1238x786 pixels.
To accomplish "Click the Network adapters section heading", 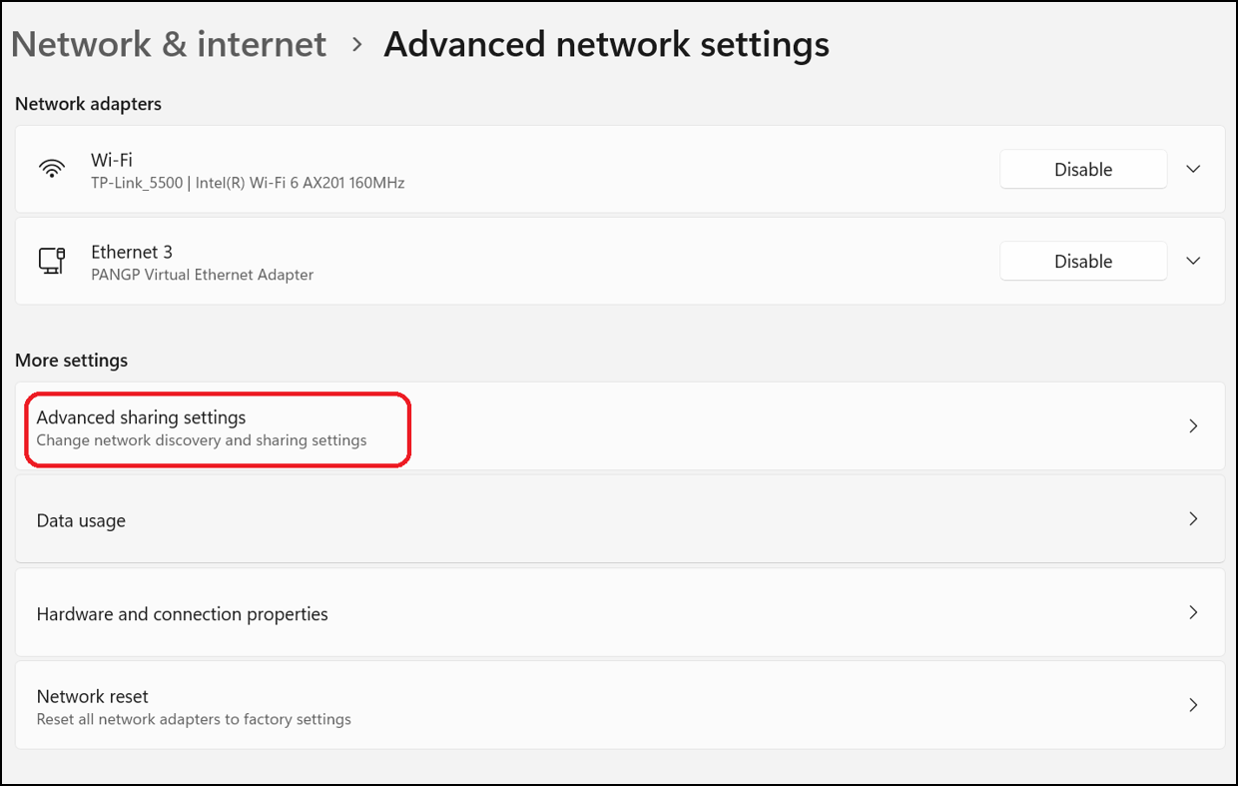I will [88, 103].
